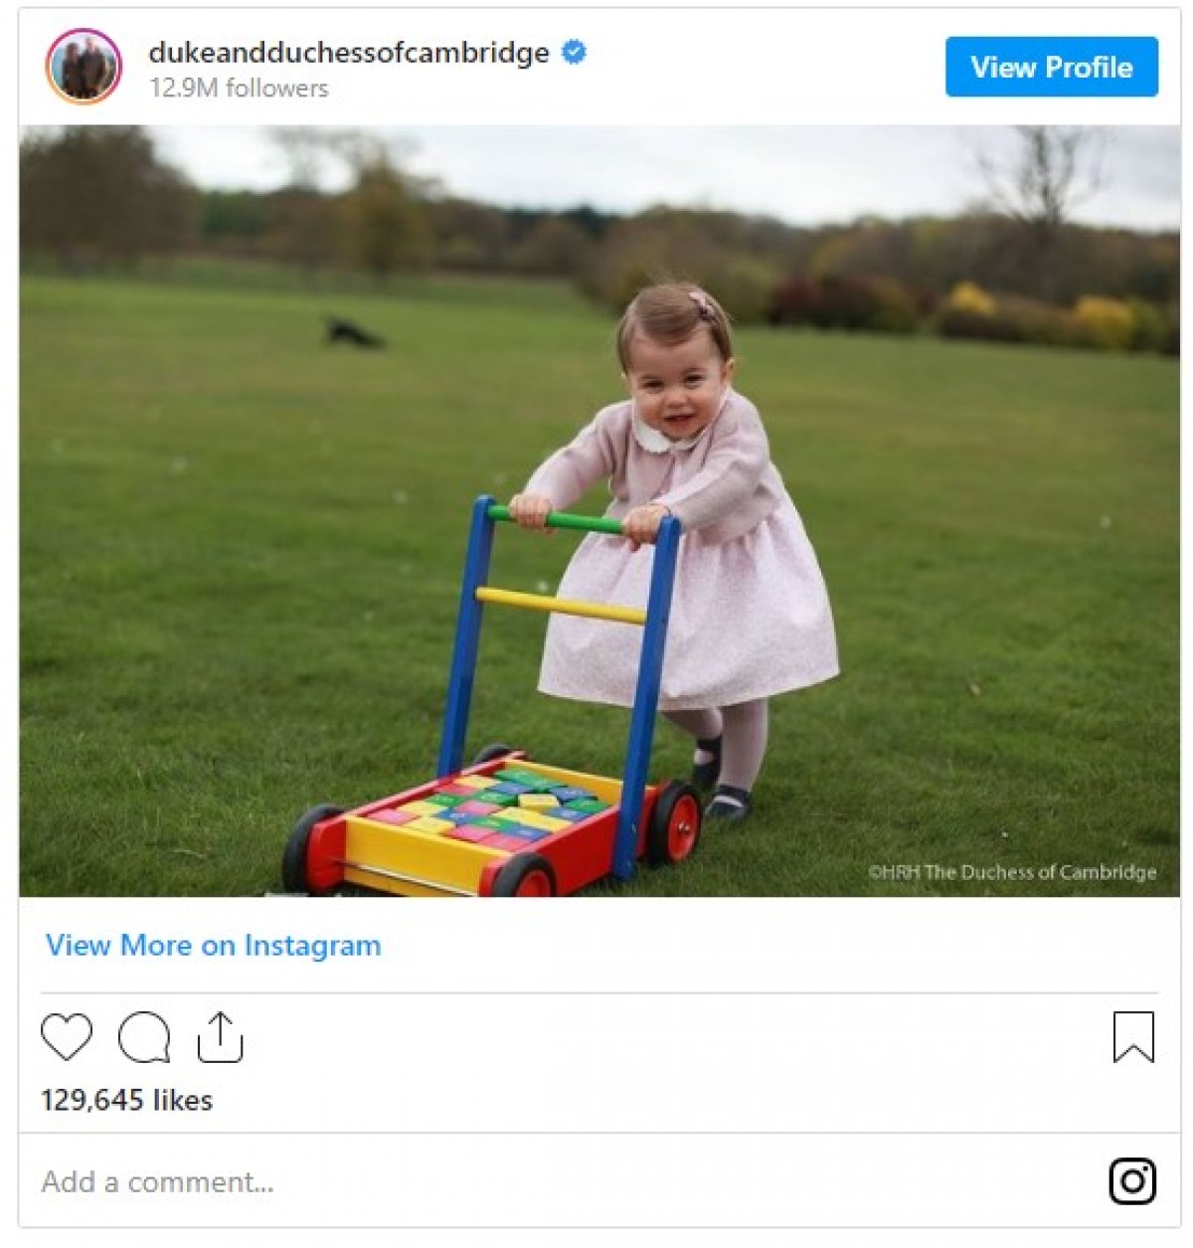The image size is (1193, 1248).
Task: Click the View Profile button
Action: (x=1052, y=67)
